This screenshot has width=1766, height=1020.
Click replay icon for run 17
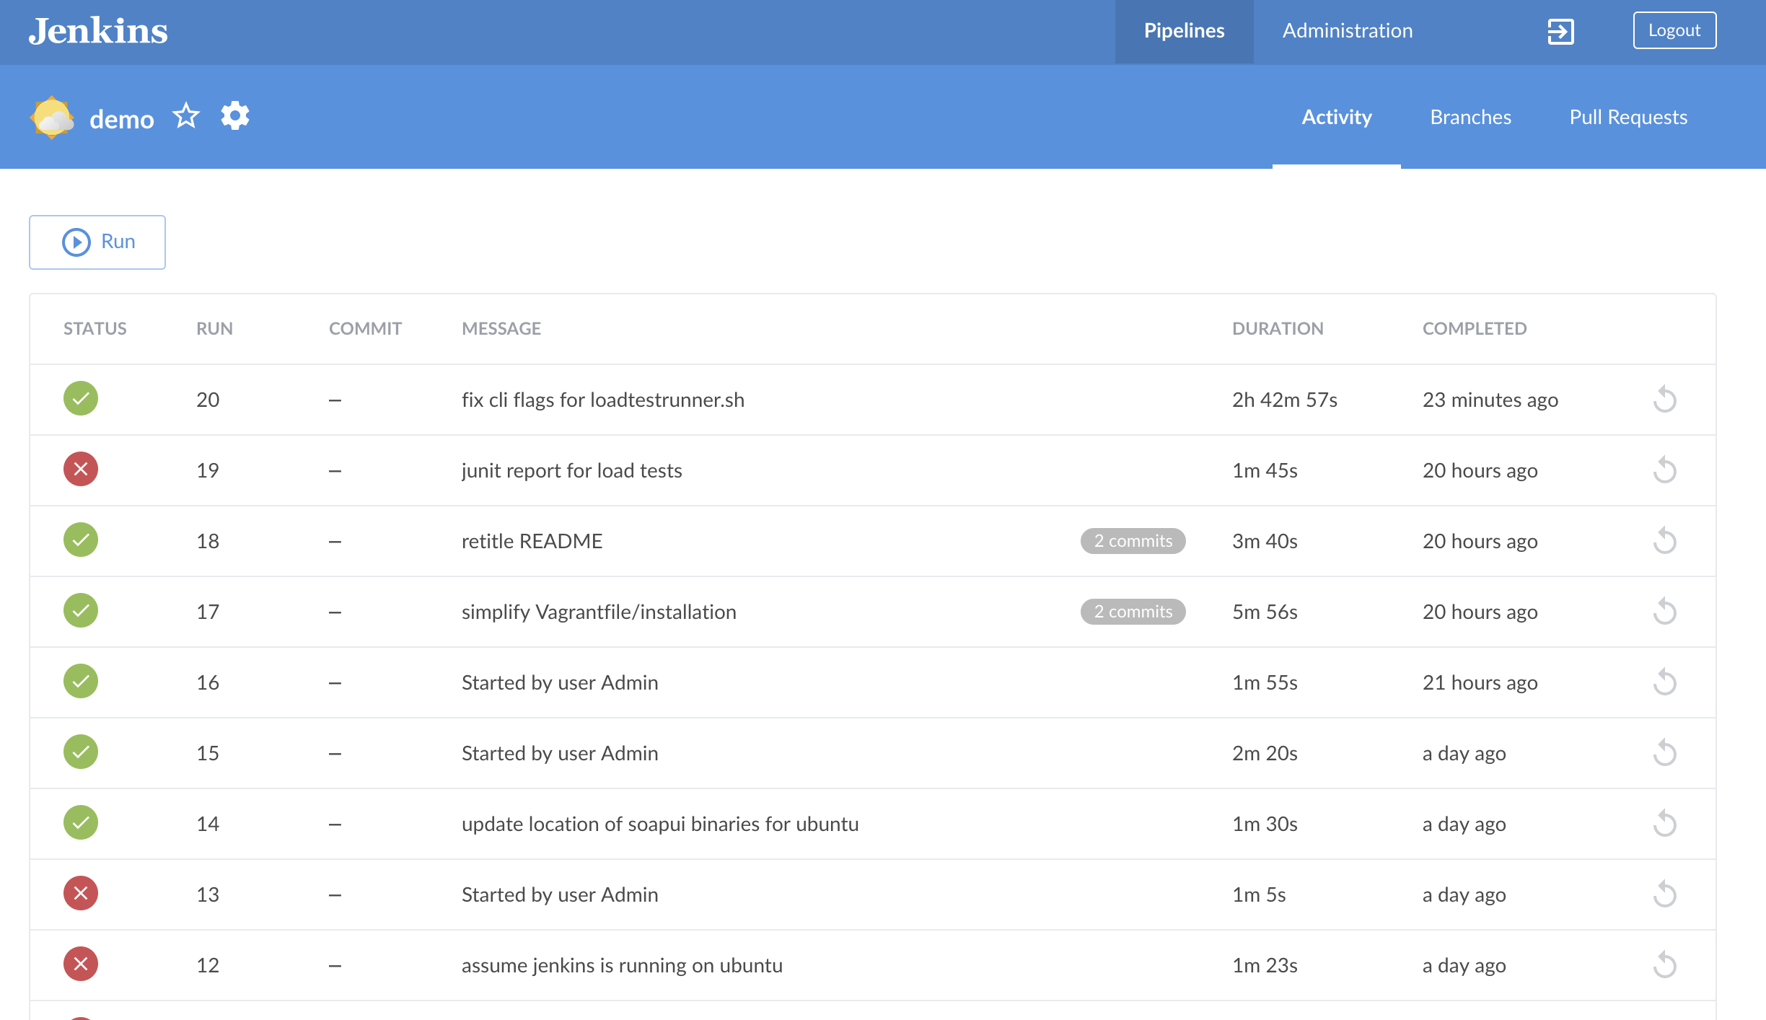click(x=1664, y=612)
